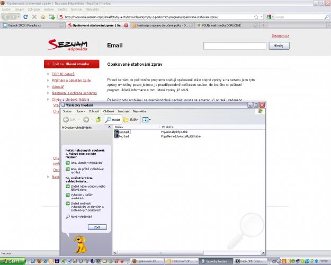Click horizontal scrollbar right arrow in results
Image resolution: width=331 pixels, height=265 pixels.
(x=263, y=252)
